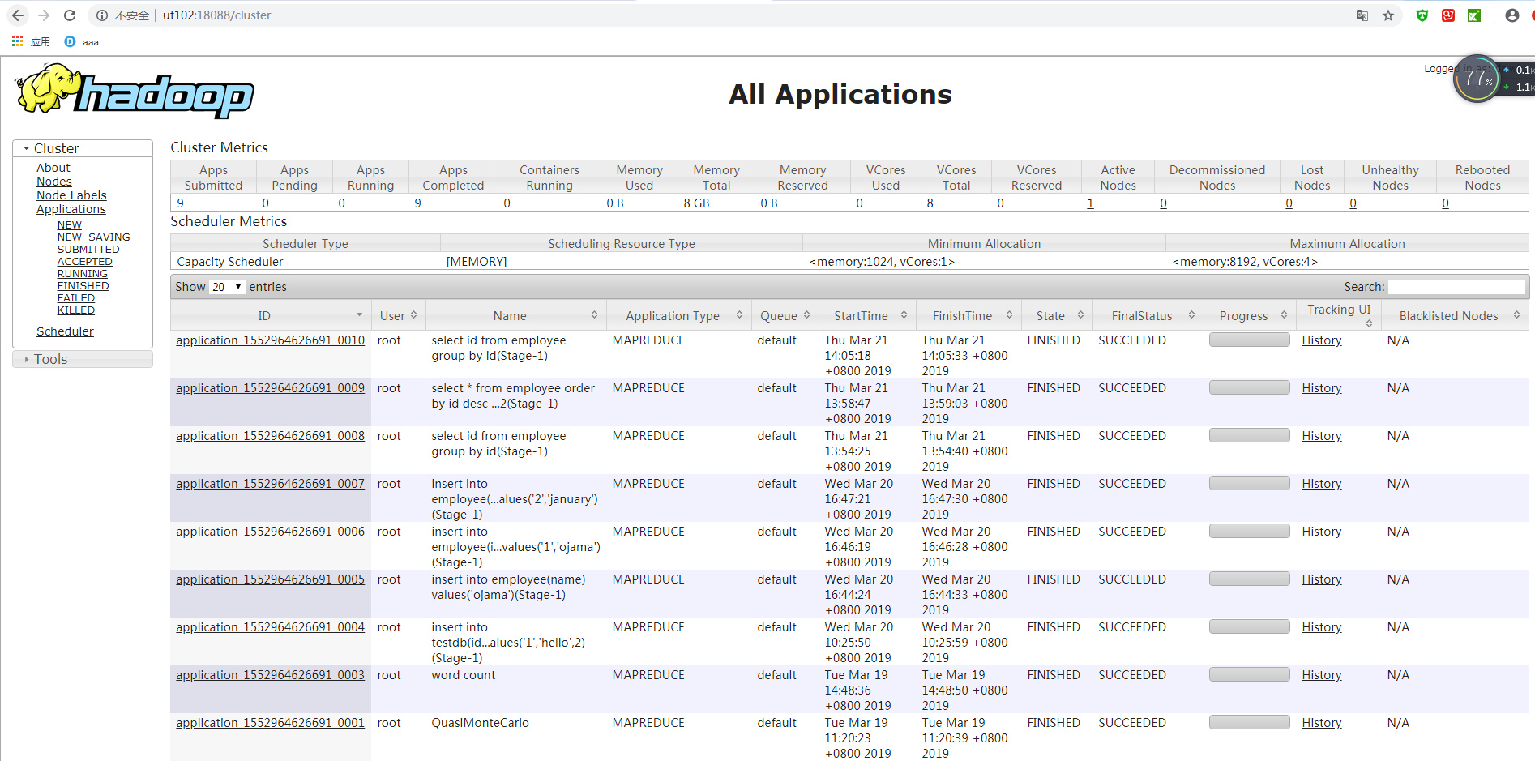Click the browser address bar URL

pyautogui.click(x=216, y=15)
